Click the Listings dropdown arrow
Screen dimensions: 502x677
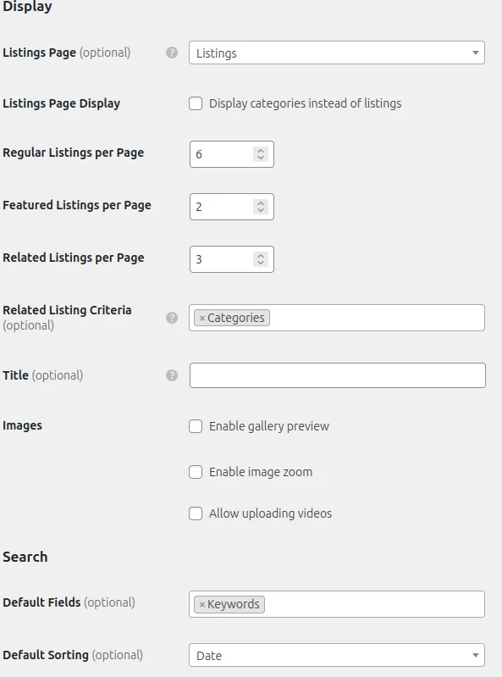coord(475,53)
